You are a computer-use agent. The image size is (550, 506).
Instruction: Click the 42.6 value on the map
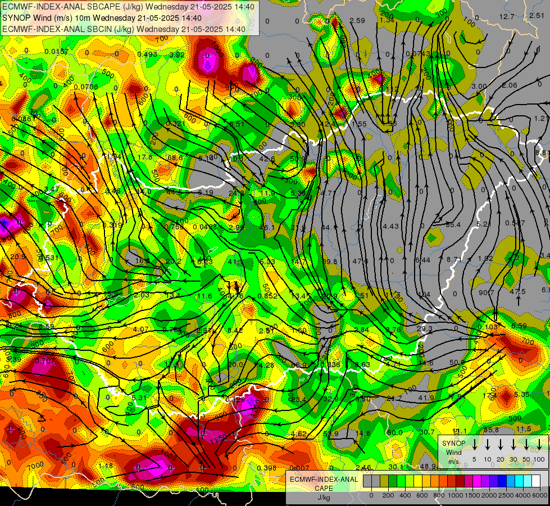click(x=267, y=159)
